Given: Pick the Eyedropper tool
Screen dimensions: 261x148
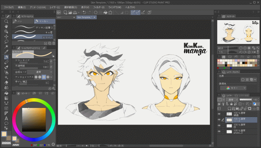Looking at the screenshot, I should click(x=6, y=52).
